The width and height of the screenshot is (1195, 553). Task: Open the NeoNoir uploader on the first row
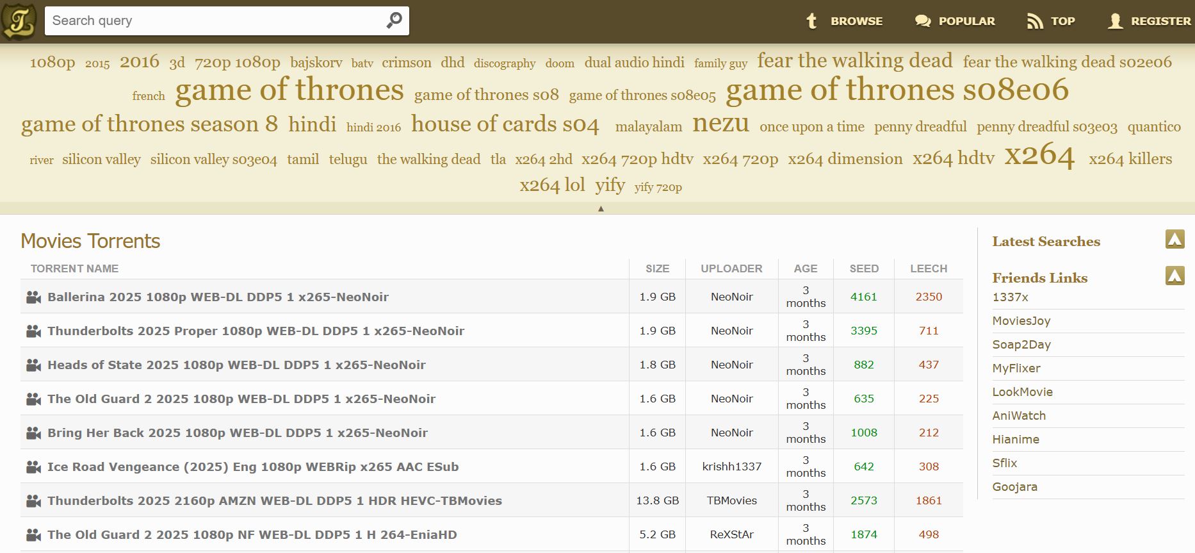(731, 297)
